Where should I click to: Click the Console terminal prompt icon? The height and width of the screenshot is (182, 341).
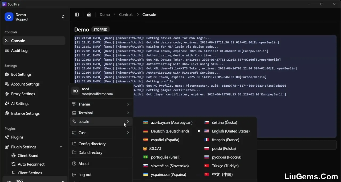[7, 41]
